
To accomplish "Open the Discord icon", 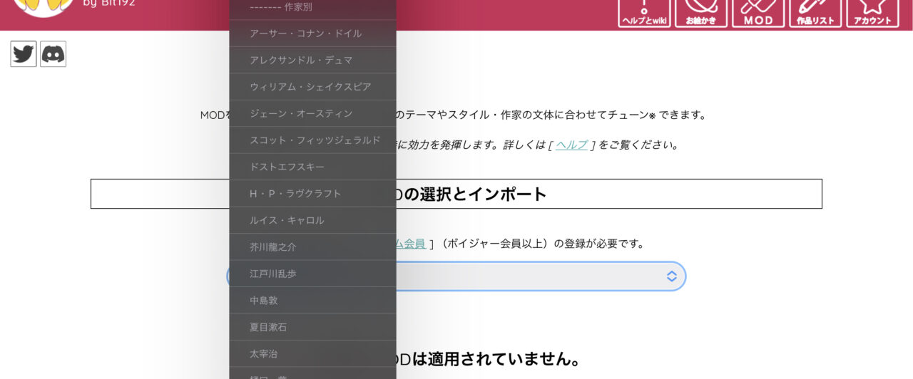I will (53, 54).
